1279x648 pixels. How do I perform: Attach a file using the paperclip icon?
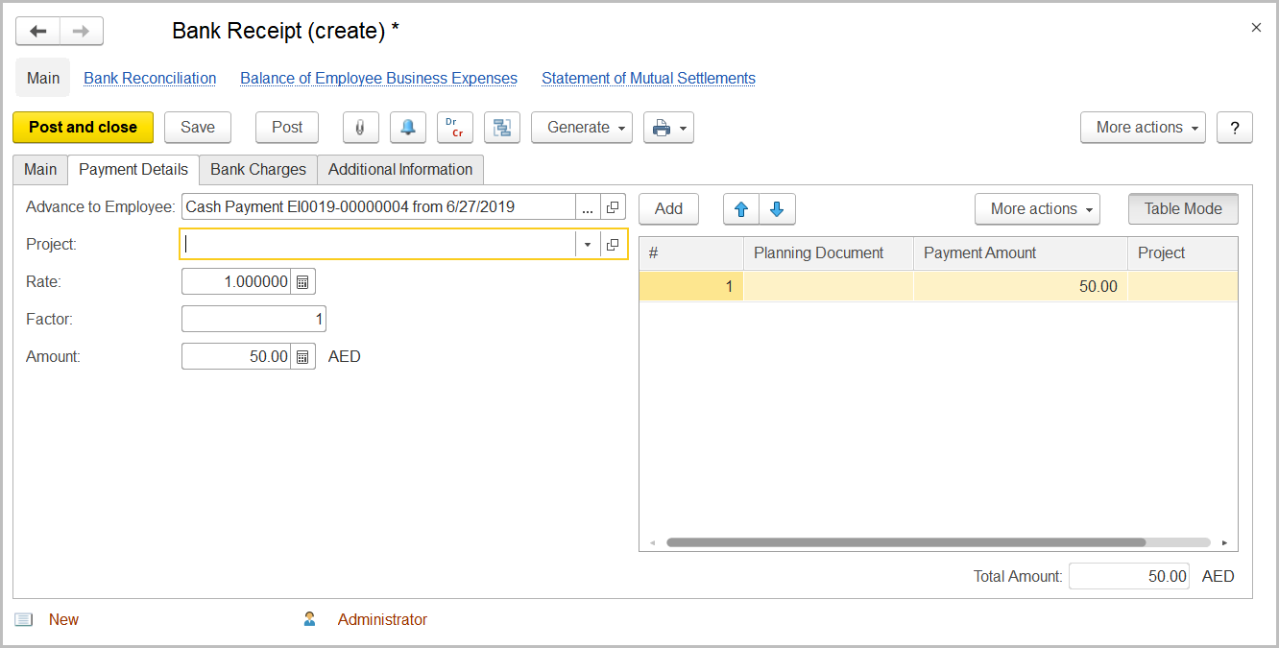pos(360,127)
